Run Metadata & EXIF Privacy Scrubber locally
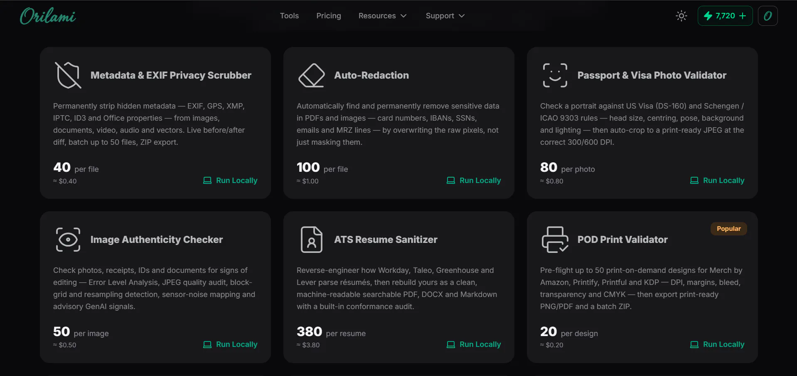This screenshot has height=376, width=797. pos(230,181)
